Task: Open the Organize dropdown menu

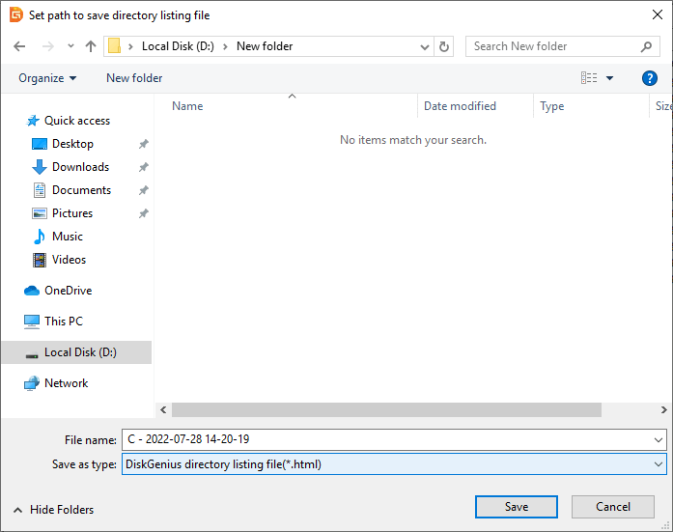Action: click(46, 78)
